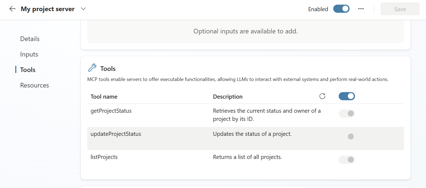Enable the listProjects tool toggle
Image resolution: width=426 pixels, height=188 pixels.
pos(347,160)
